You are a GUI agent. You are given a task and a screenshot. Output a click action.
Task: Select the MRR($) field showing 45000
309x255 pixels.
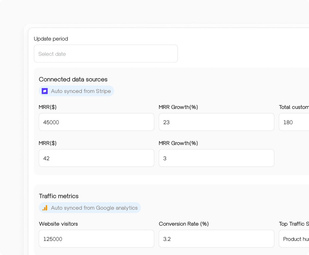[96, 122]
